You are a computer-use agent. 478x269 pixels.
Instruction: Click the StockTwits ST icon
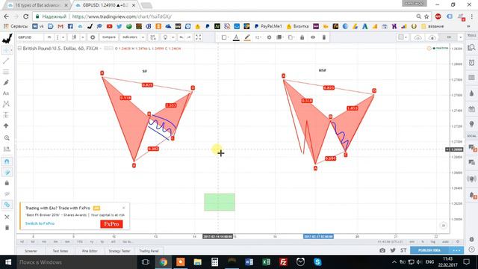pyautogui.click(x=403, y=250)
